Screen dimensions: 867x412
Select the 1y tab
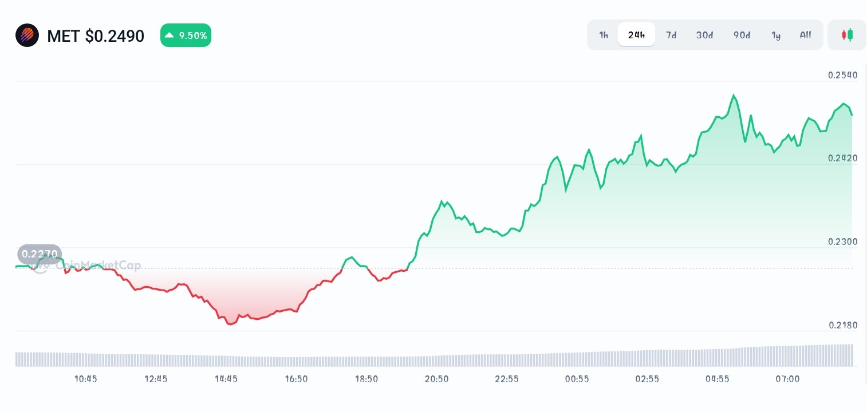point(776,35)
